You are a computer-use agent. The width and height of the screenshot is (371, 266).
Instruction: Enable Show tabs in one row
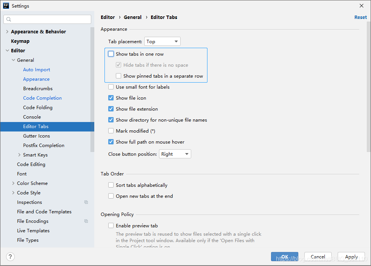click(111, 54)
